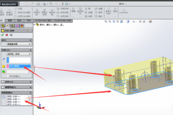
Task: Select the 边界凸台/基体 boundary tool
Action: (x=22, y=16)
